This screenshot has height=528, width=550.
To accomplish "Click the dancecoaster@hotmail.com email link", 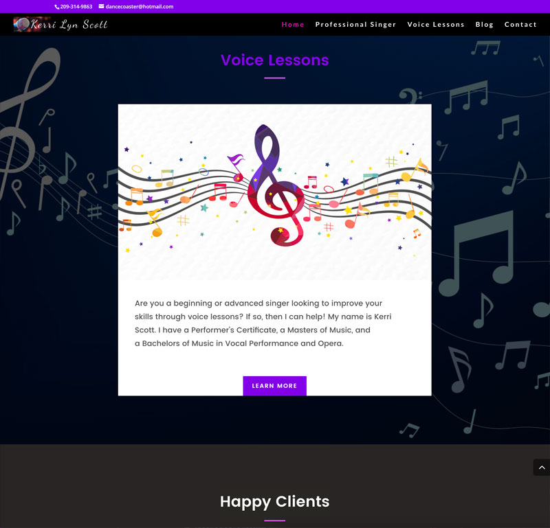I will pos(140,7).
